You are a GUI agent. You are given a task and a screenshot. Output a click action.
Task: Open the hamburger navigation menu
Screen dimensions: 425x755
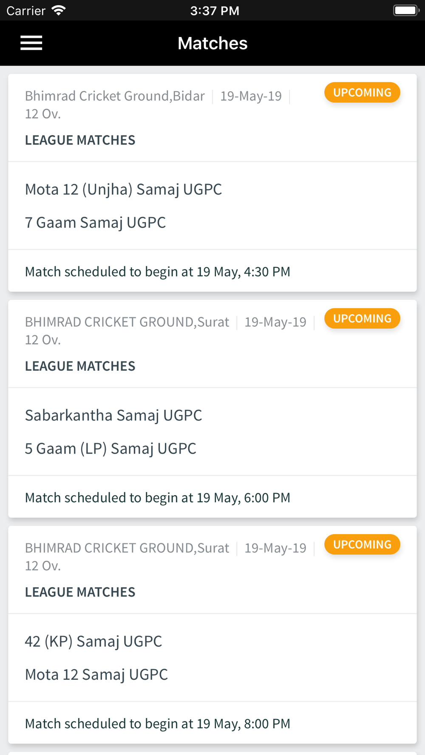[31, 43]
